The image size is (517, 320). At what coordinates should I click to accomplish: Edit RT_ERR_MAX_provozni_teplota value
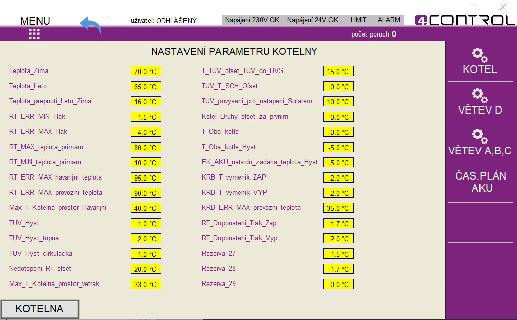click(x=146, y=193)
